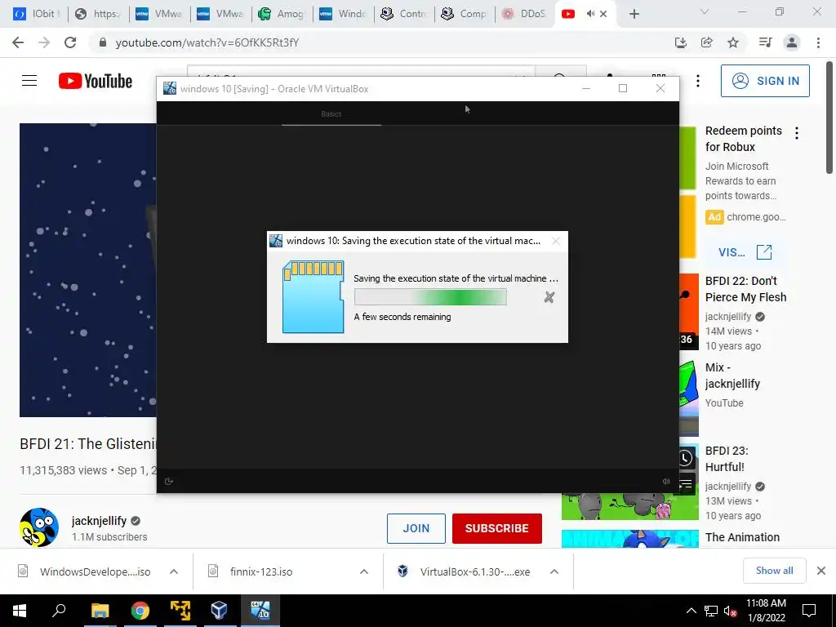The width and height of the screenshot is (836, 627).
Task: Open Chrome profile avatar
Action: pyautogui.click(x=792, y=42)
